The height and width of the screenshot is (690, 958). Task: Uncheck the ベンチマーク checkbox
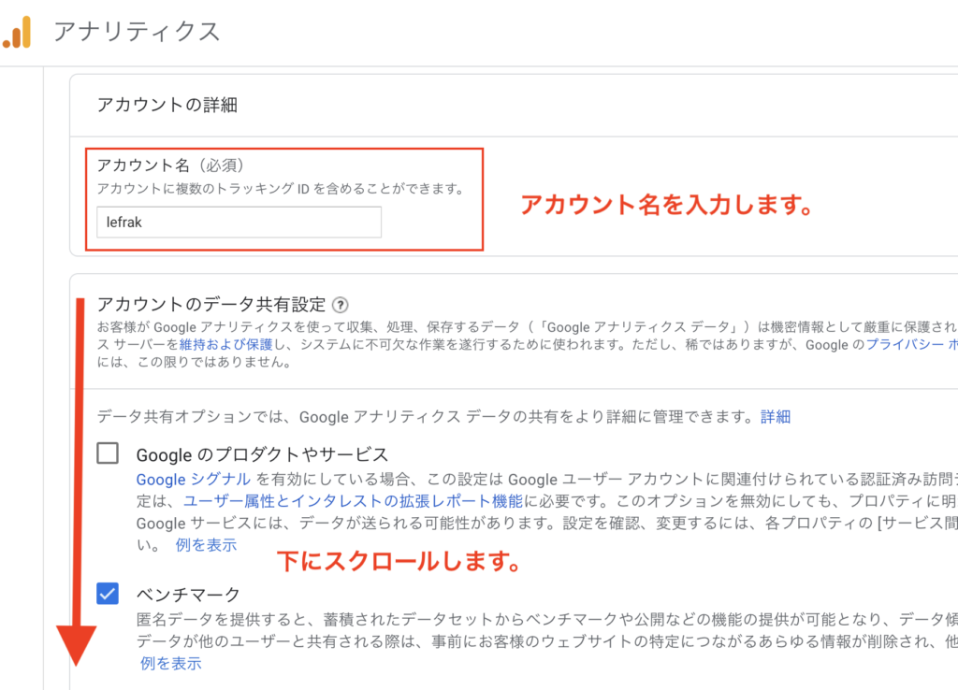point(108,594)
